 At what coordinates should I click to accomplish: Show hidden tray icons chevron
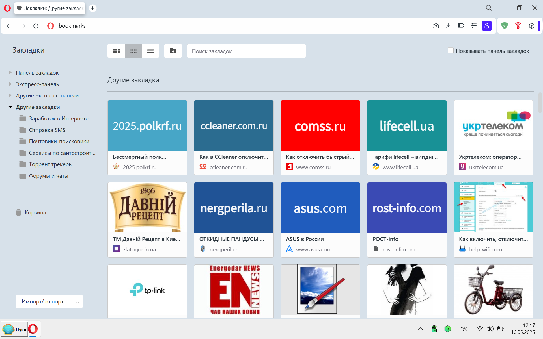coord(421,329)
